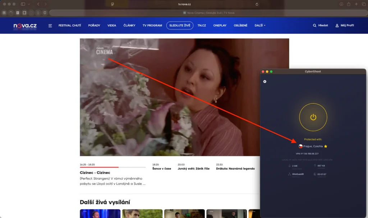The width and height of the screenshot is (368, 218).
Task: Click the SLEDUJTE ŽIVĚ button
Action: (180, 25)
